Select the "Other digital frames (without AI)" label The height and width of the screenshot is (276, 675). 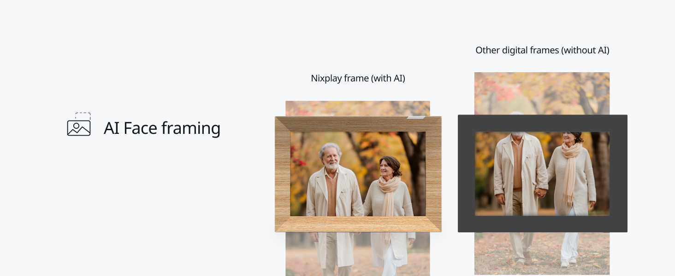pyautogui.click(x=542, y=50)
